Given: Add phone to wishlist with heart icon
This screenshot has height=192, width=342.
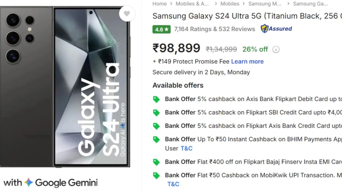Looking at the screenshot, I should 127,14.
